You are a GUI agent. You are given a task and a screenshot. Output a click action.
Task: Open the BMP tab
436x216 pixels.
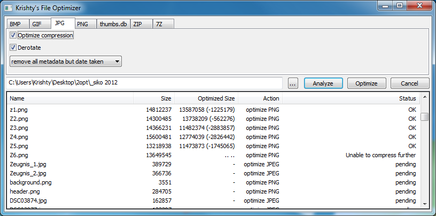(15, 24)
